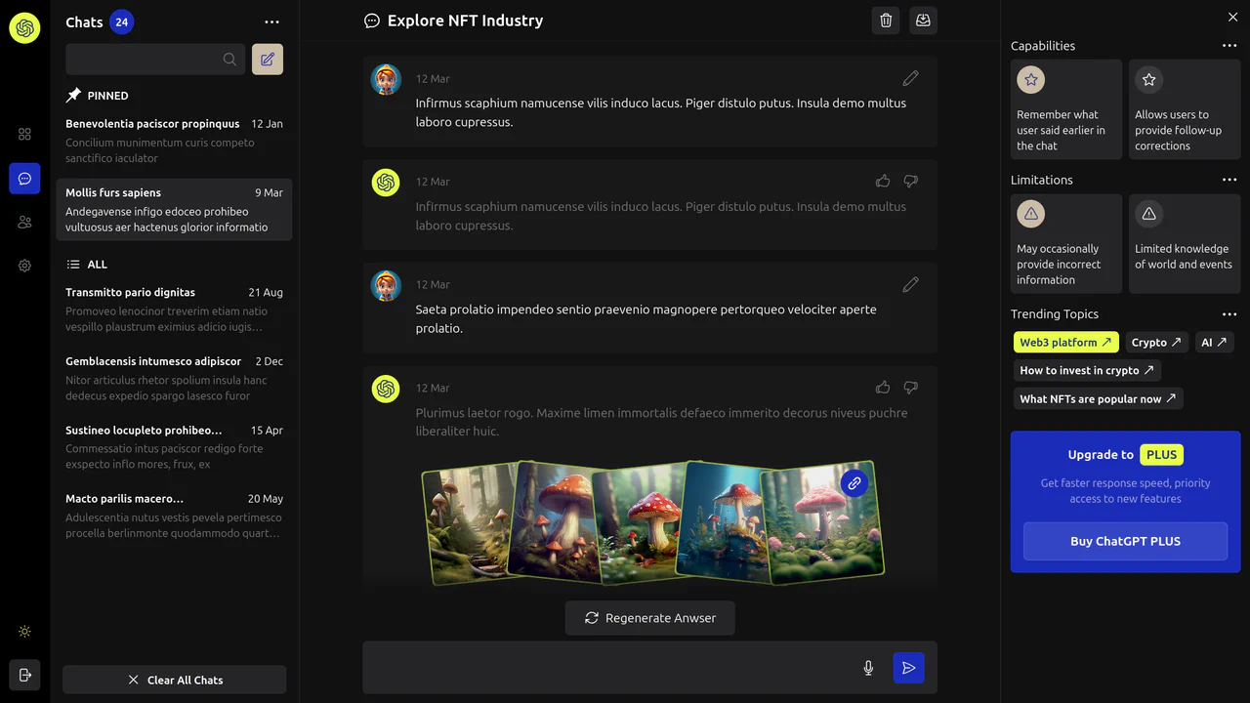Thumbs up the 'Plurimus laetor' reply
The width and height of the screenshot is (1250, 703).
click(x=883, y=388)
